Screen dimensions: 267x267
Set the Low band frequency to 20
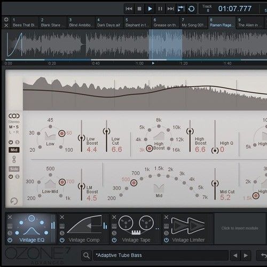click(x=40, y=147)
